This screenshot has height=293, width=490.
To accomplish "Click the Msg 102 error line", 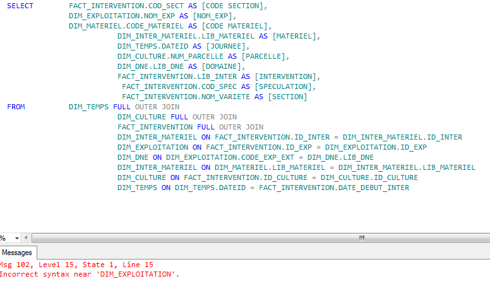I will [76, 265].
